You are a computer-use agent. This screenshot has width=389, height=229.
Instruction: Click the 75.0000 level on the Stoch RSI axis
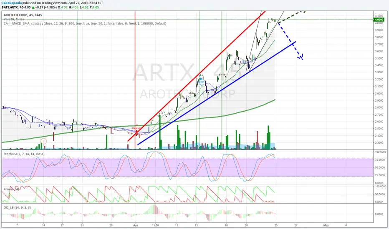pos(379,160)
